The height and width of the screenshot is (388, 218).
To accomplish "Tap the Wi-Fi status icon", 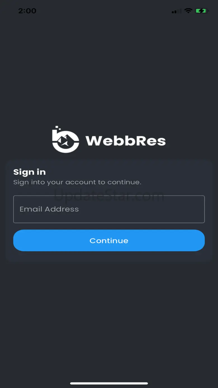I will coord(189,11).
